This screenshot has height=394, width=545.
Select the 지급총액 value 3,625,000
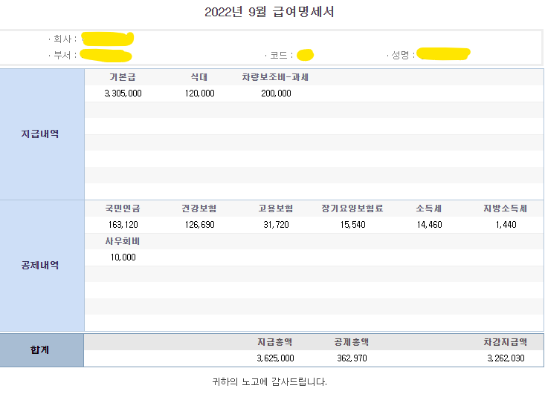275,358
